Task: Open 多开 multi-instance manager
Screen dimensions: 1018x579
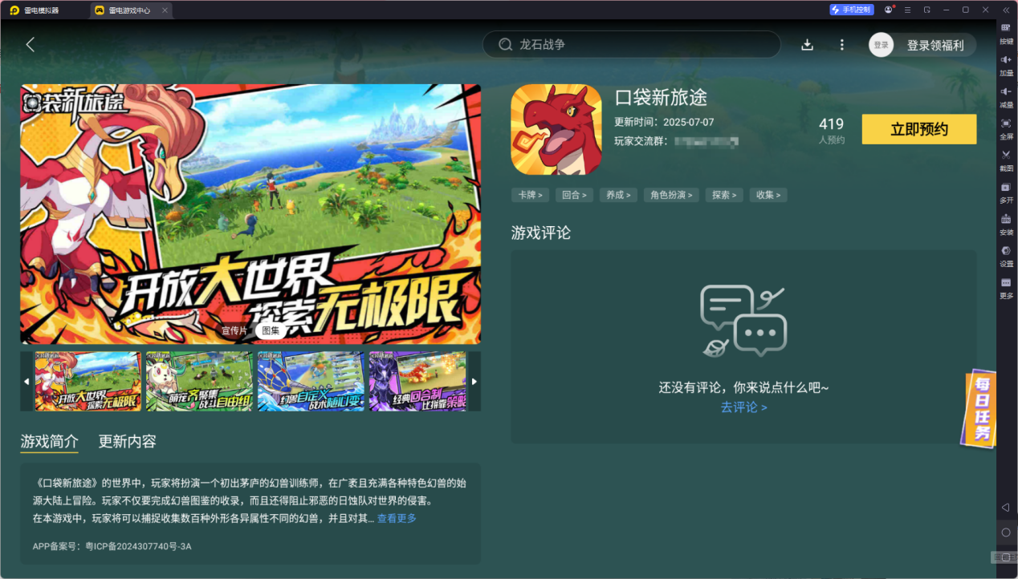Action: click(1006, 192)
